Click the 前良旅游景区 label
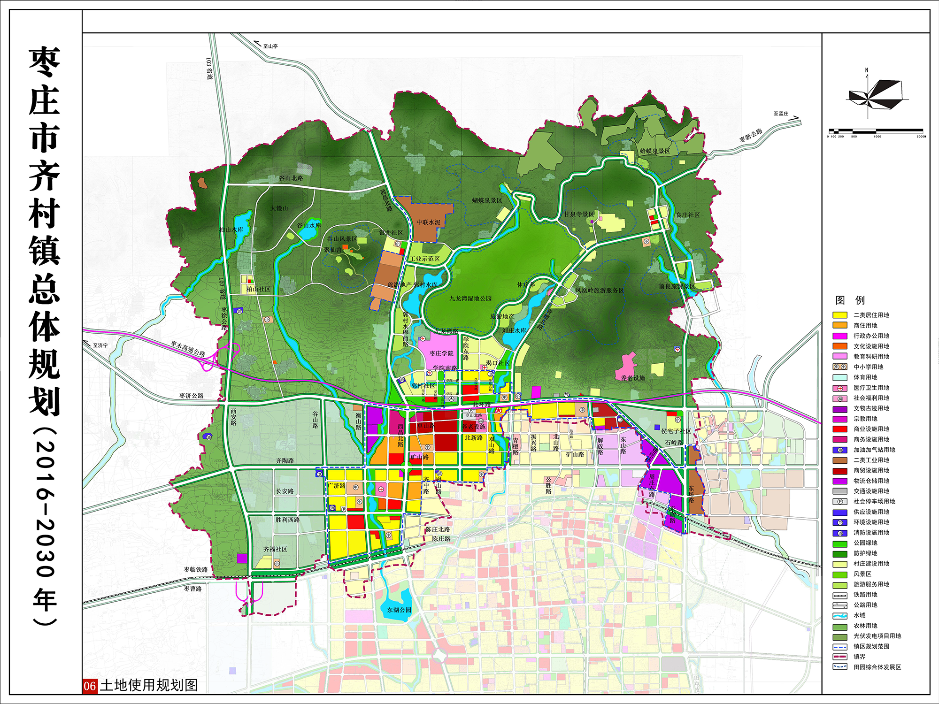Screen dimensions: 939x704 click(x=677, y=286)
